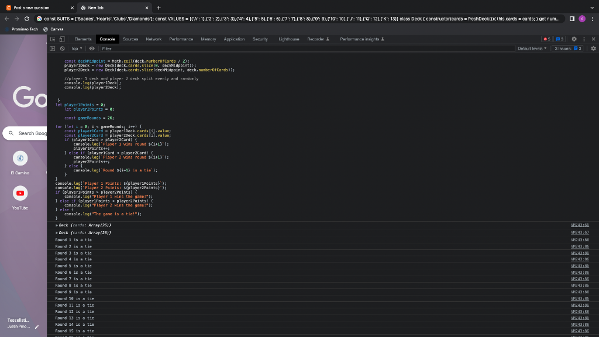Open the Application tab
This screenshot has height=337, width=599.
234,39
